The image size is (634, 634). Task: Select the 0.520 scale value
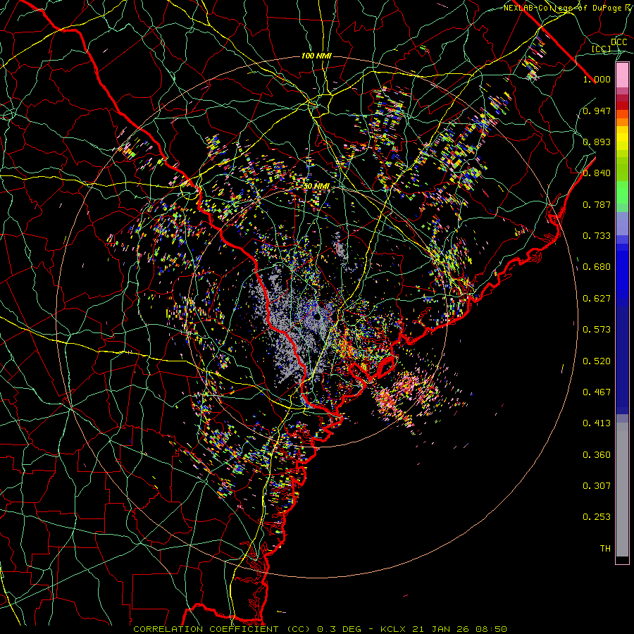point(597,361)
